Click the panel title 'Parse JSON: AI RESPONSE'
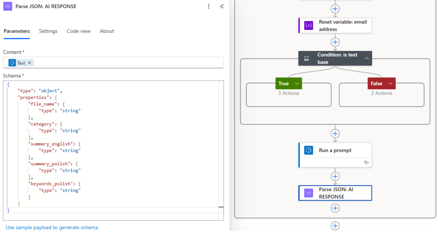The height and width of the screenshot is (231, 437). pyautogui.click(x=46, y=6)
